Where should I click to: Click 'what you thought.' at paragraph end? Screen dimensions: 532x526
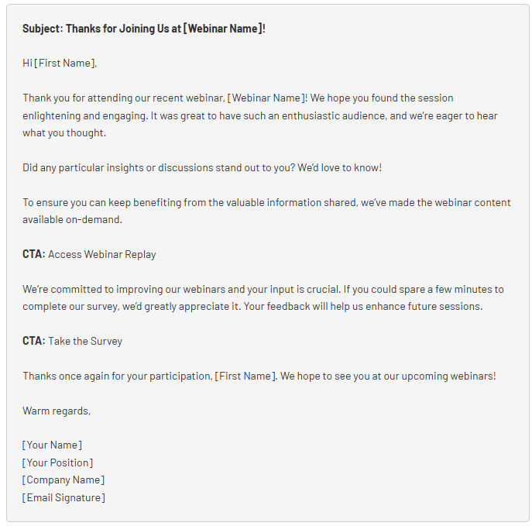point(64,132)
